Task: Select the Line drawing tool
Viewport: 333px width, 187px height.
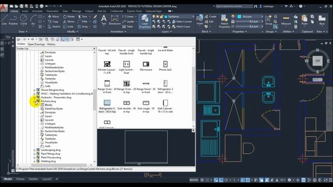Action: click(x=4, y=20)
